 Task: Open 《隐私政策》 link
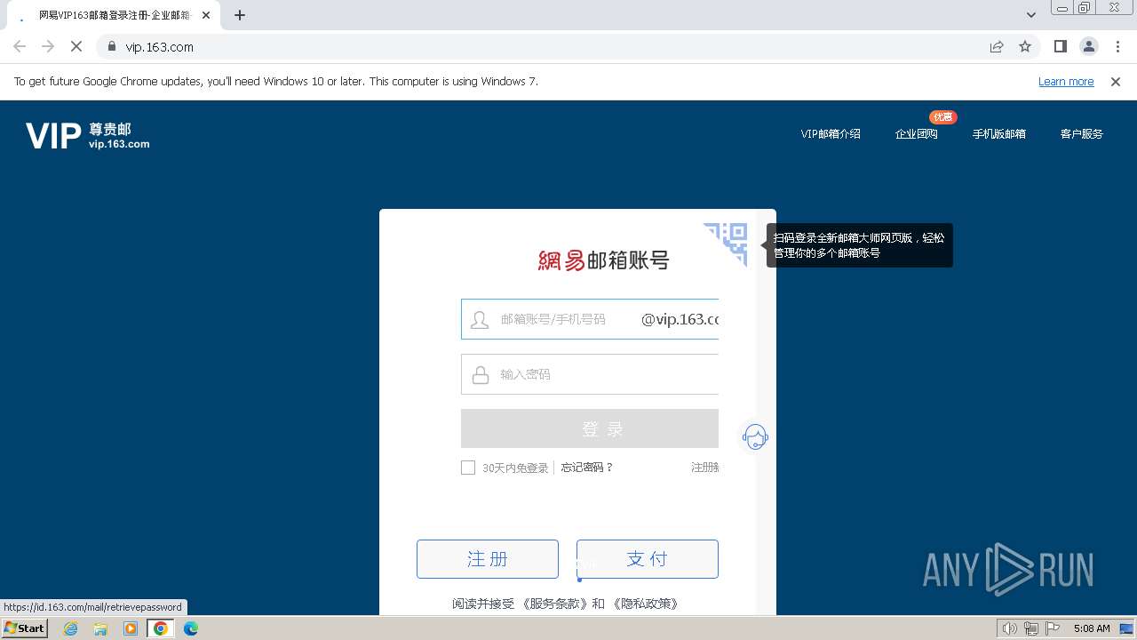tap(646, 604)
